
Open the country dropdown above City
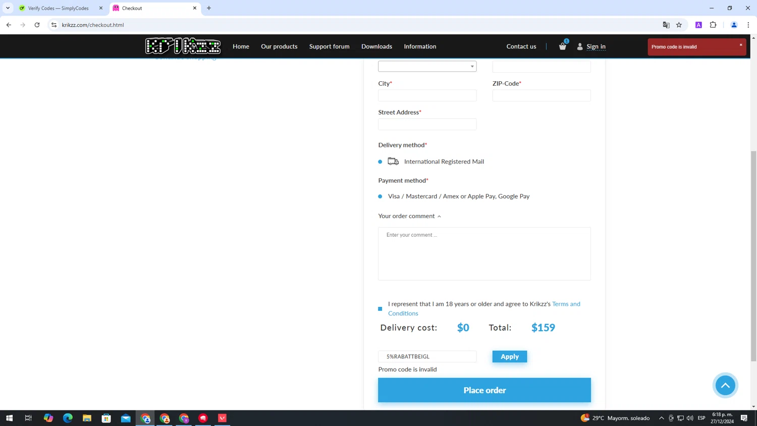427,66
